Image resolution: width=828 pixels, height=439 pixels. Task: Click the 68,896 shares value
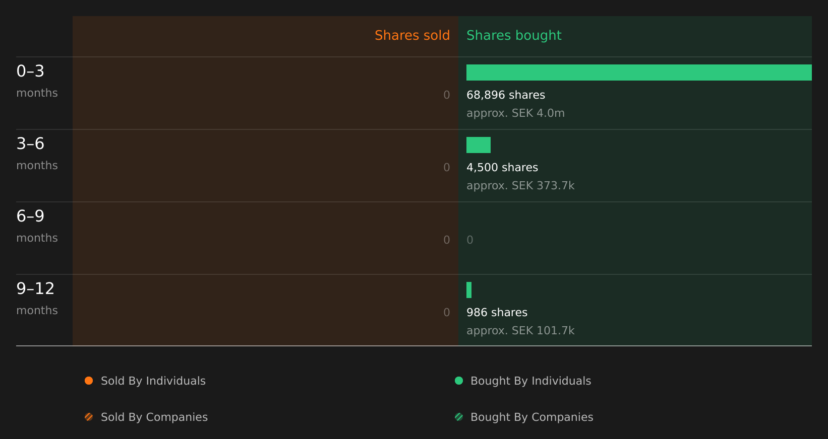(506, 95)
